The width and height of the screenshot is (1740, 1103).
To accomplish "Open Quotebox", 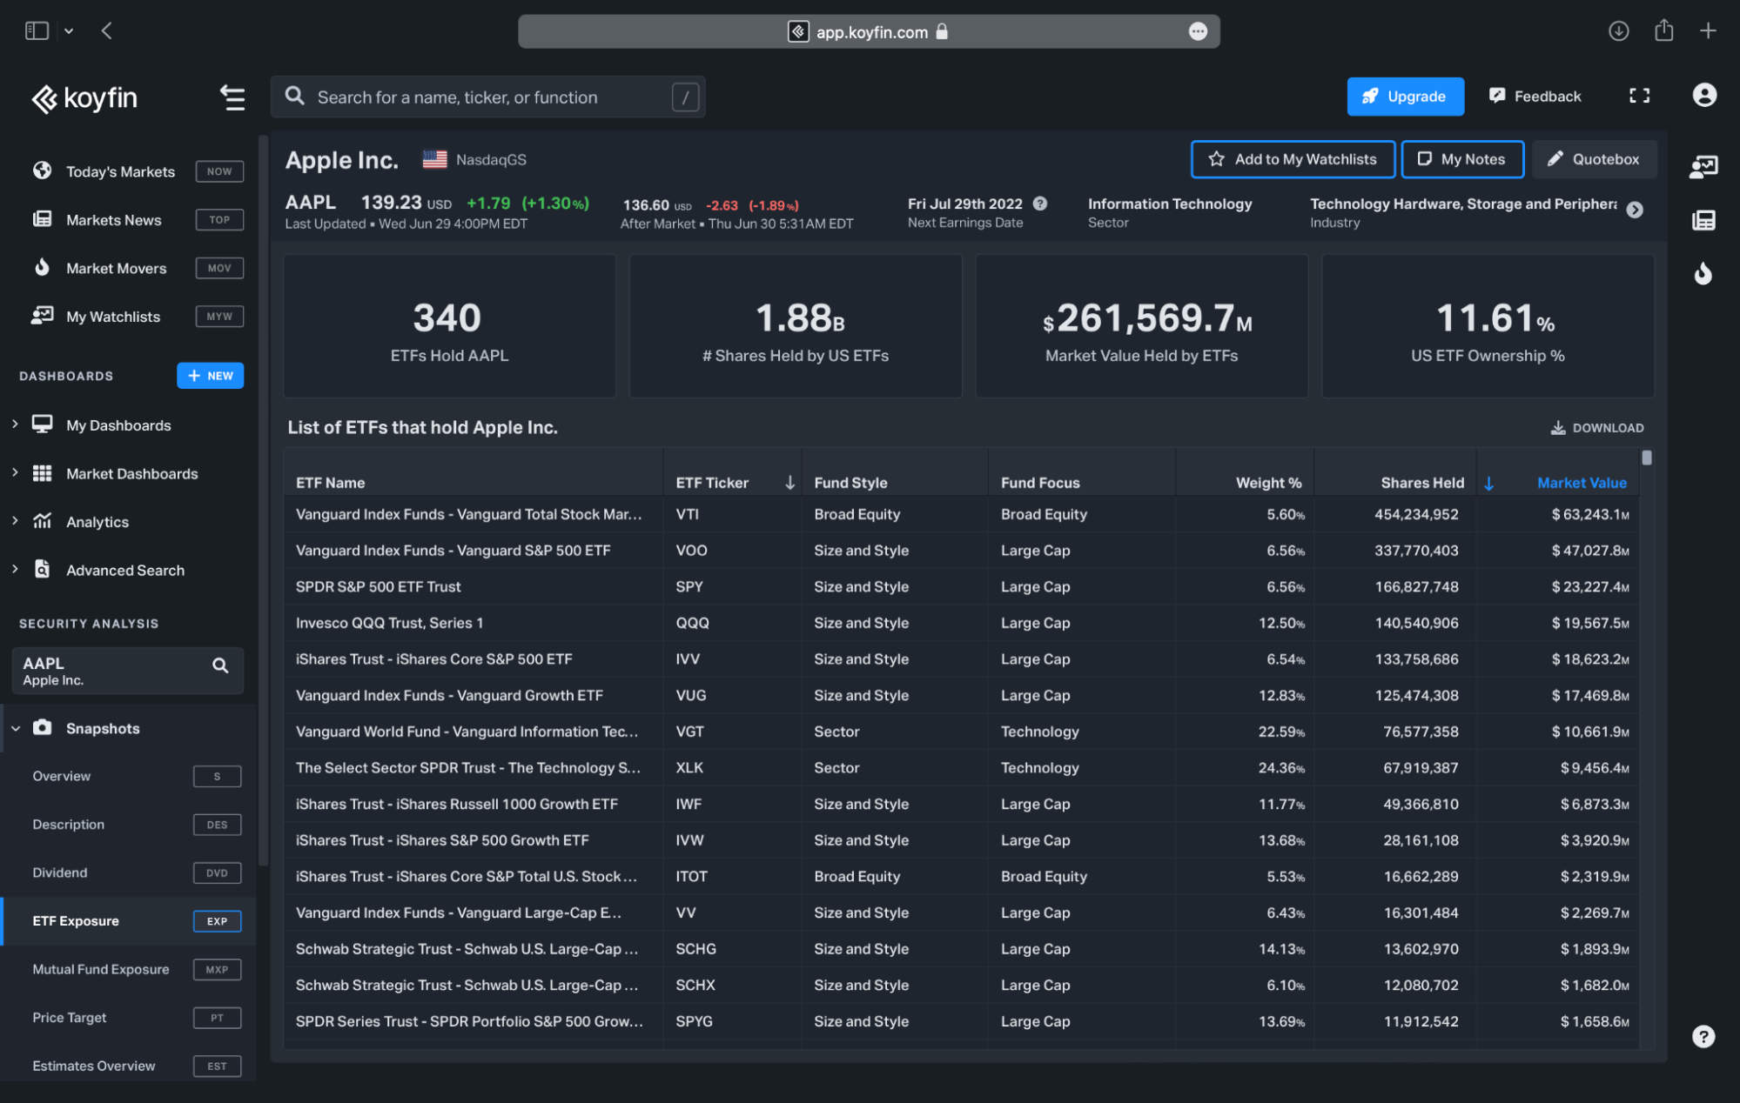I will (x=1594, y=159).
